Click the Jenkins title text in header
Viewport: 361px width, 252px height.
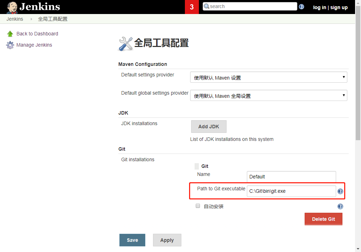click(40, 7)
